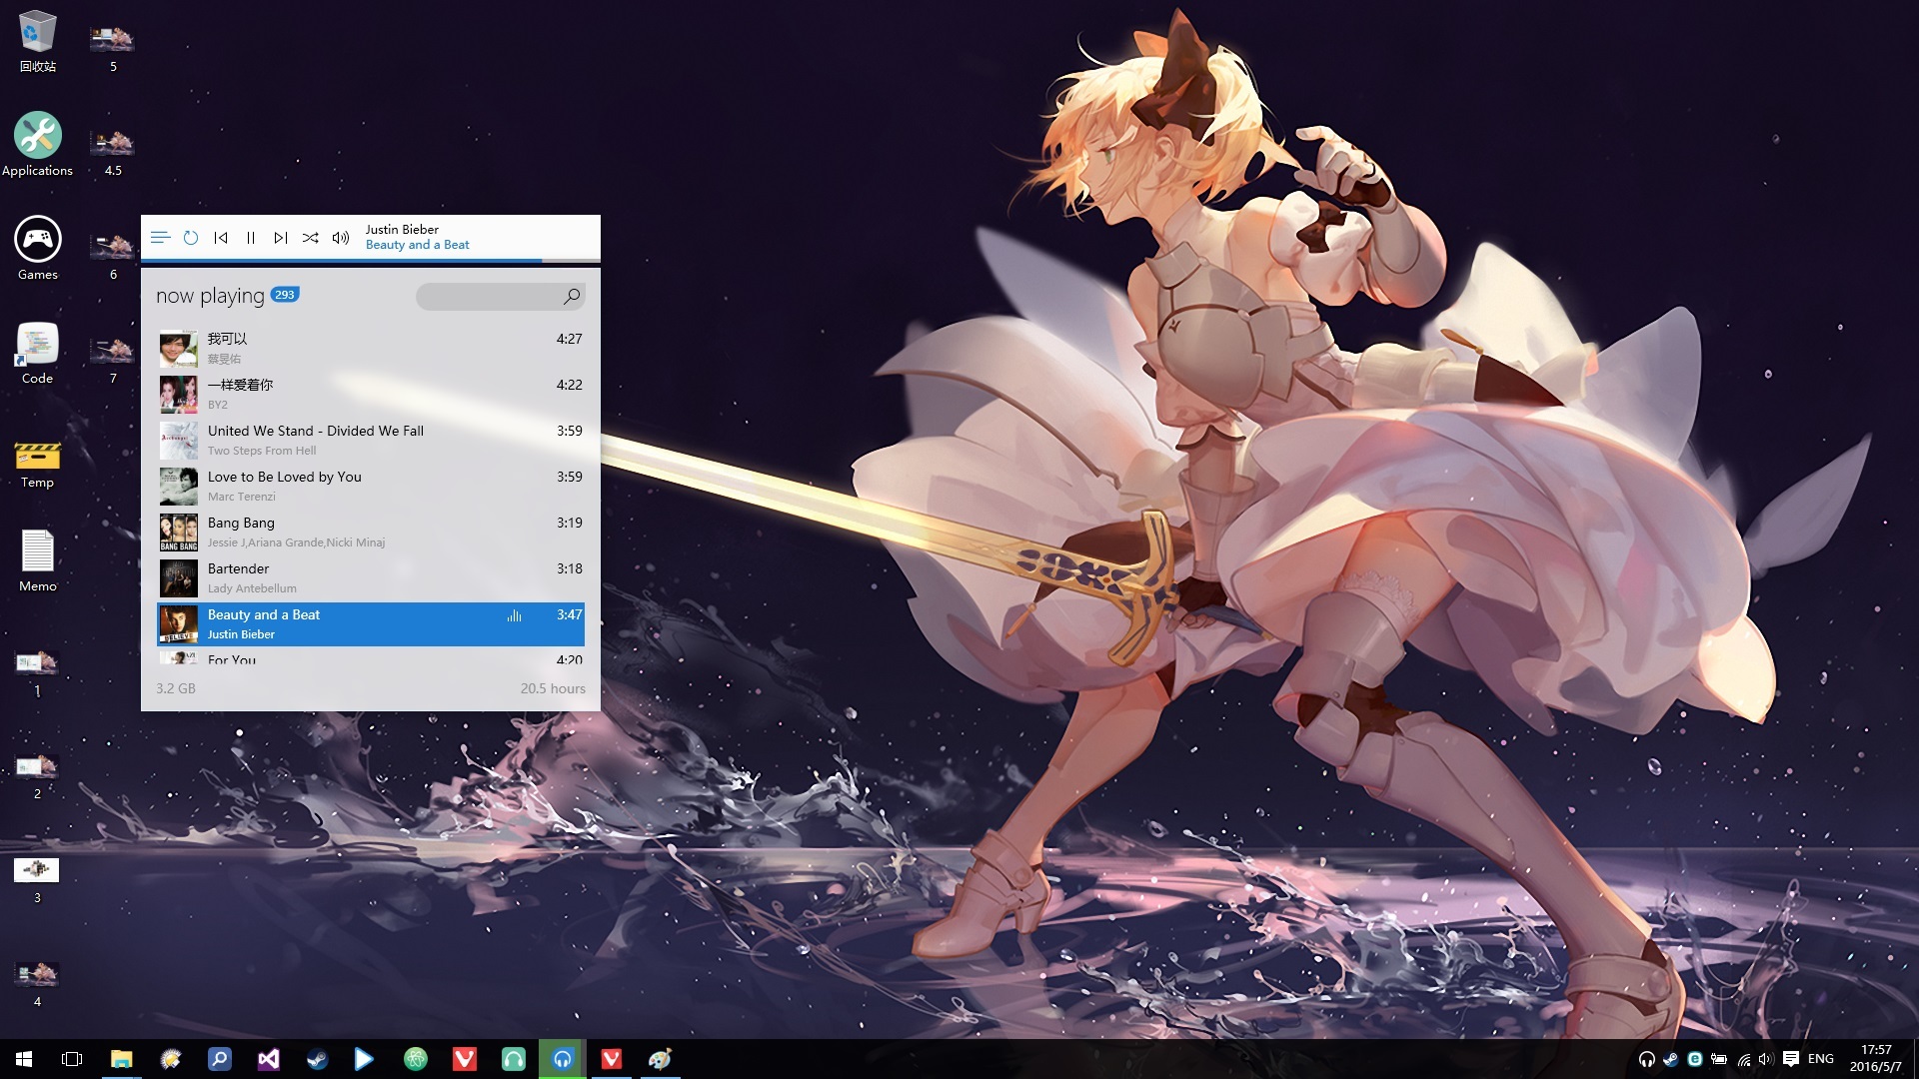Viewport: 1919px width, 1079px height.
Task: Click the song progress bar
Action: (x=370, y=261)
